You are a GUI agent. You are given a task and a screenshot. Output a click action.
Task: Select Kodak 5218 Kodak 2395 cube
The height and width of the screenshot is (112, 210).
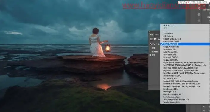tap(182, 86)
